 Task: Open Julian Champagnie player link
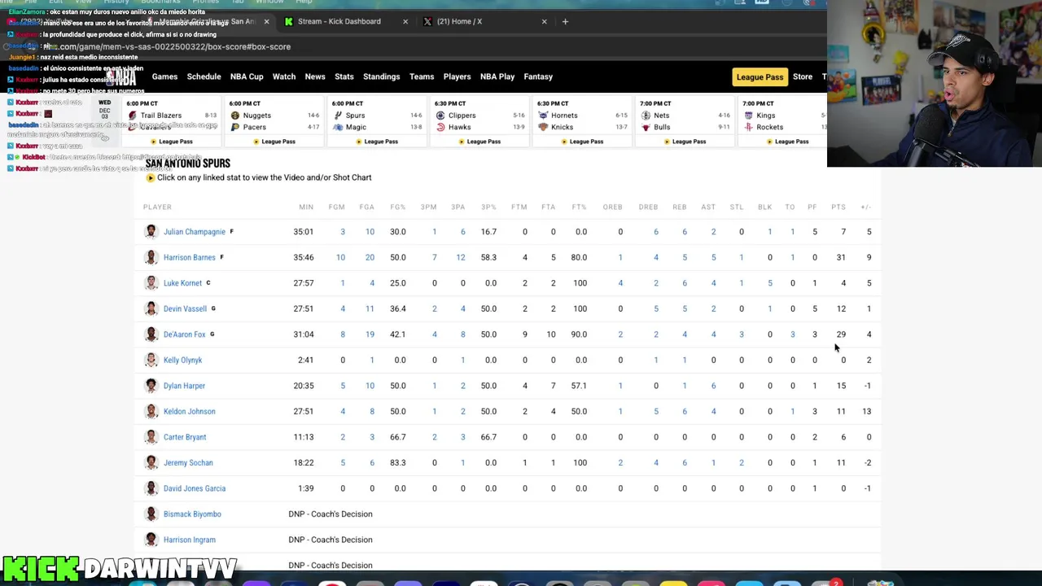click(194, 232)
